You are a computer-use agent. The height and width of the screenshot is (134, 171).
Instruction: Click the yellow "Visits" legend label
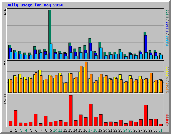(167, 73)
